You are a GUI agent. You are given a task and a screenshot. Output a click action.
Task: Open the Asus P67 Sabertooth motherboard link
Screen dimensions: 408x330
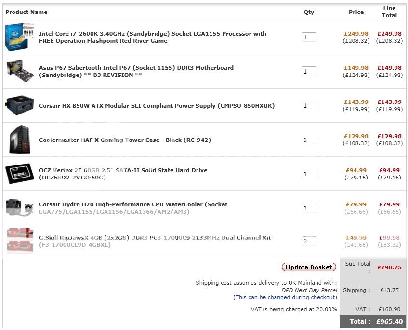coord(138,71)
